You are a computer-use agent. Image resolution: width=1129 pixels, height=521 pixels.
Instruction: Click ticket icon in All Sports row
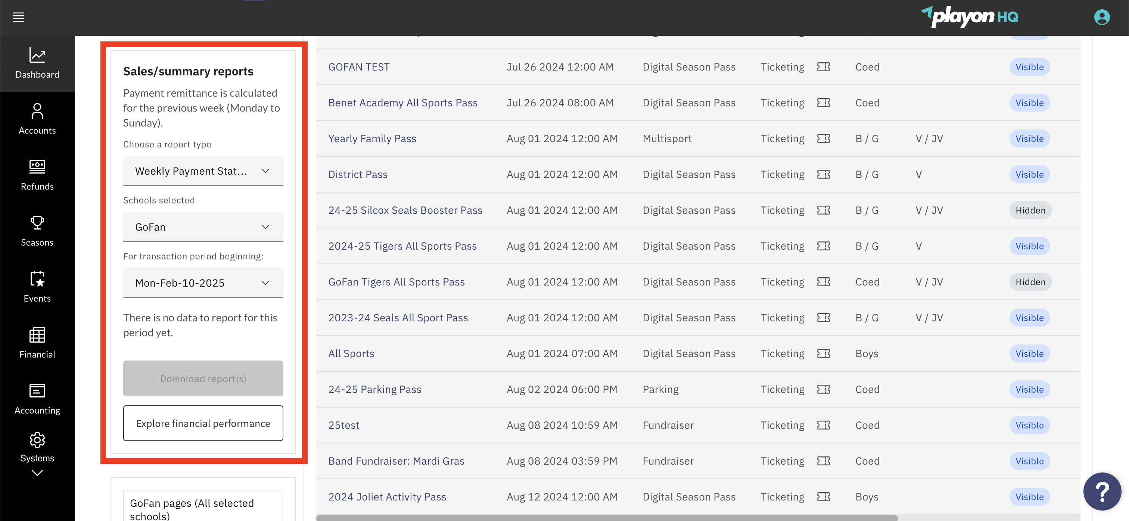pos(823,353)
